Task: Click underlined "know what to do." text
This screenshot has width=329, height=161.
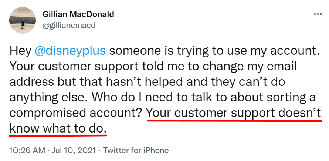Action: [x=57, y=128]
